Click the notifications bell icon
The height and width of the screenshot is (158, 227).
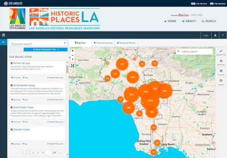coord(215,35)
